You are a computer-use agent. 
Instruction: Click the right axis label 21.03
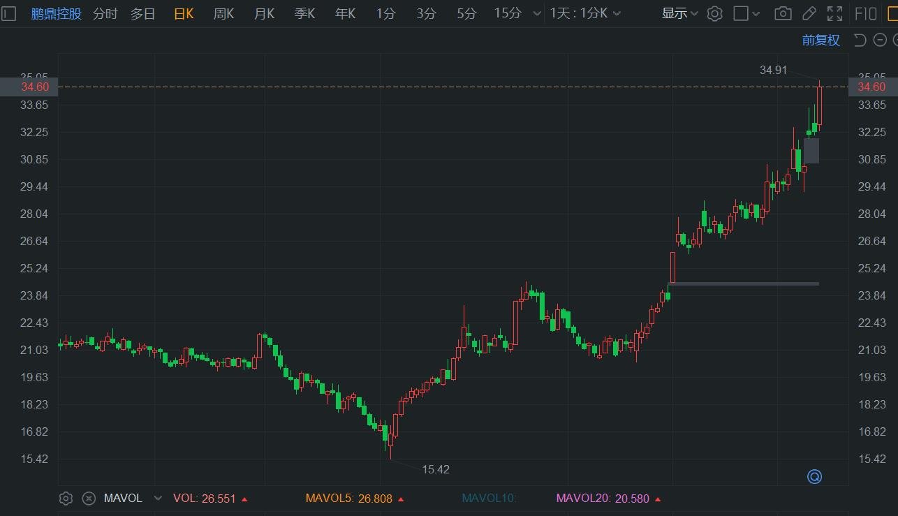tap(871, 350)
